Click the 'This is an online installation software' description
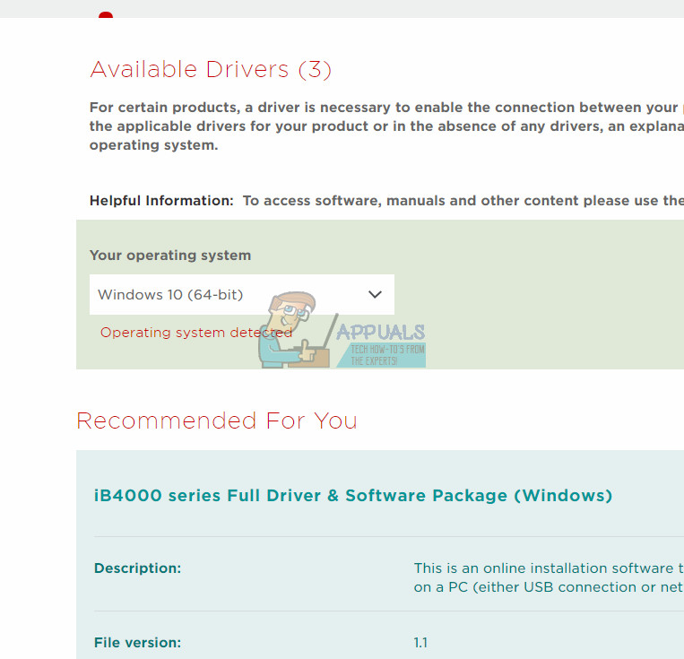684x659 pixels. 549,577
